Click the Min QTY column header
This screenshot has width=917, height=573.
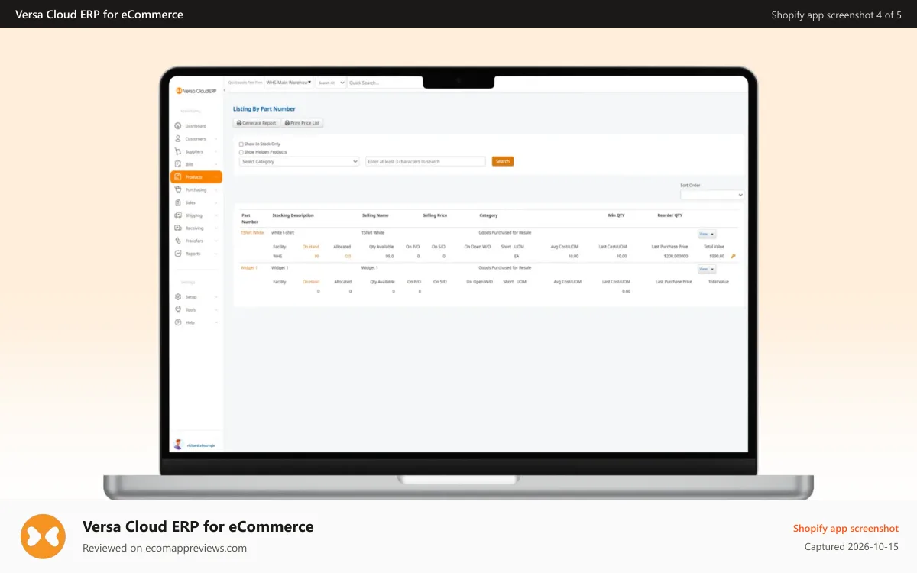coord(616,215)
